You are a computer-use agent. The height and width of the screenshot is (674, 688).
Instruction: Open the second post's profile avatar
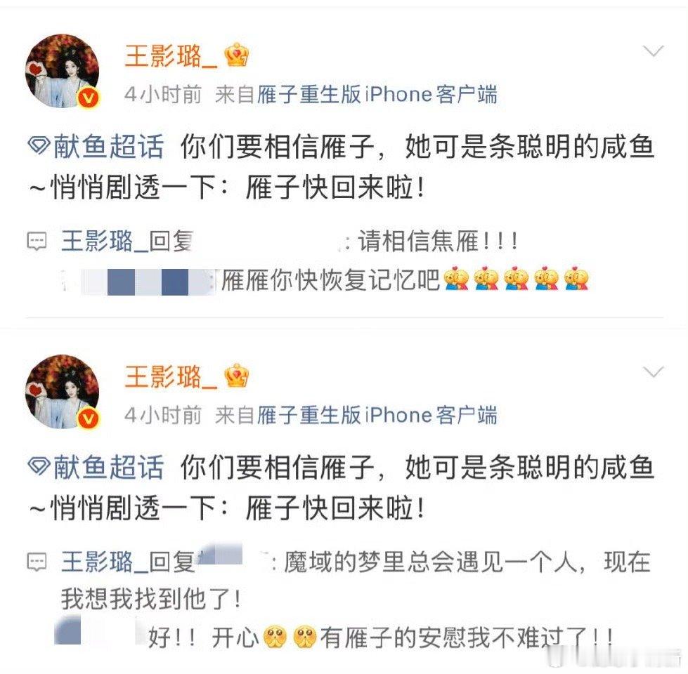click(63, 391)
